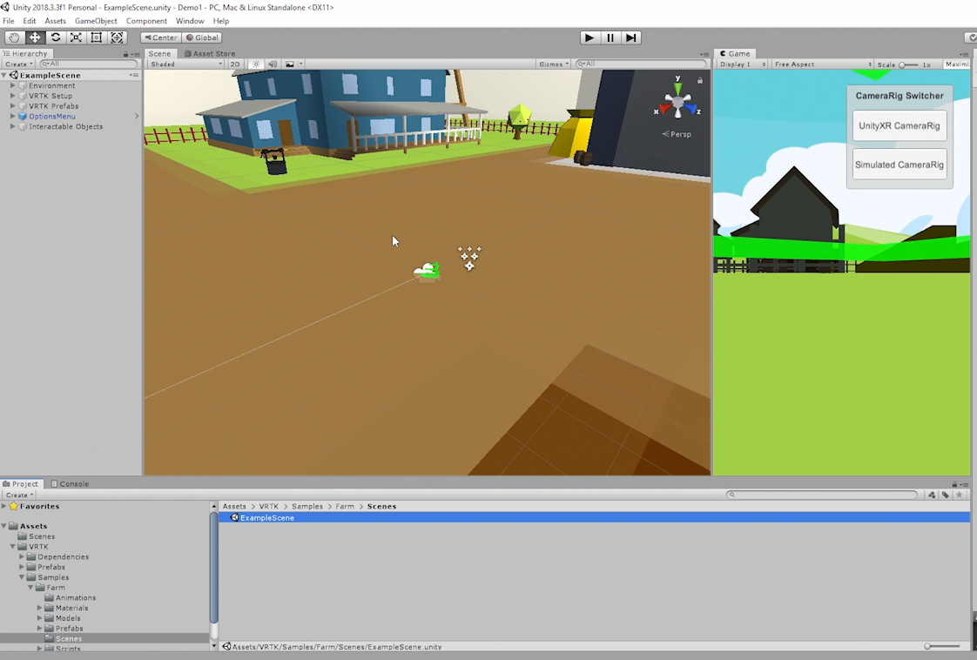This screenshot has height=660, width=977.
Task: Open OptionsMenu prefab chevron arrow
Action: tap(137, 117)
